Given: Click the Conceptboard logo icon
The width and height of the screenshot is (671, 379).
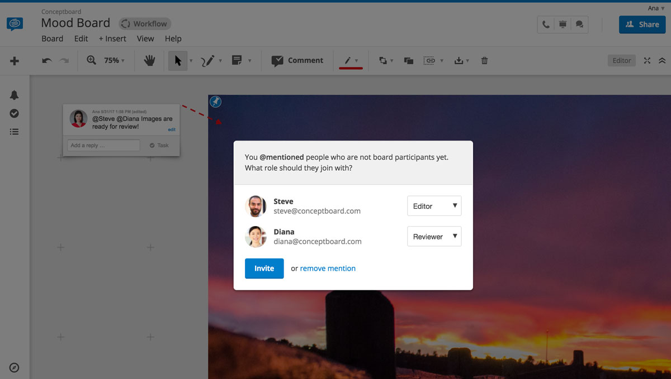Looking at the screenshot, I should click(15, 24).
